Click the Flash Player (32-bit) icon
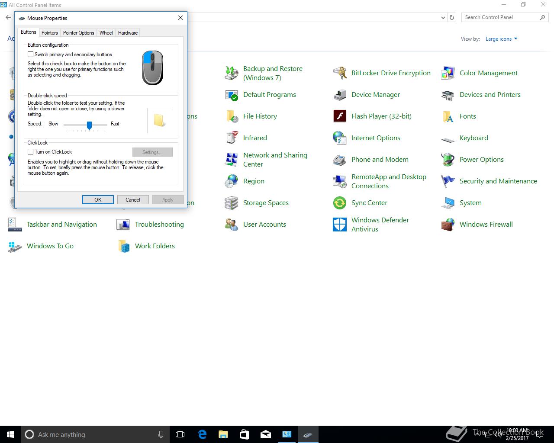 coord(340,116)
